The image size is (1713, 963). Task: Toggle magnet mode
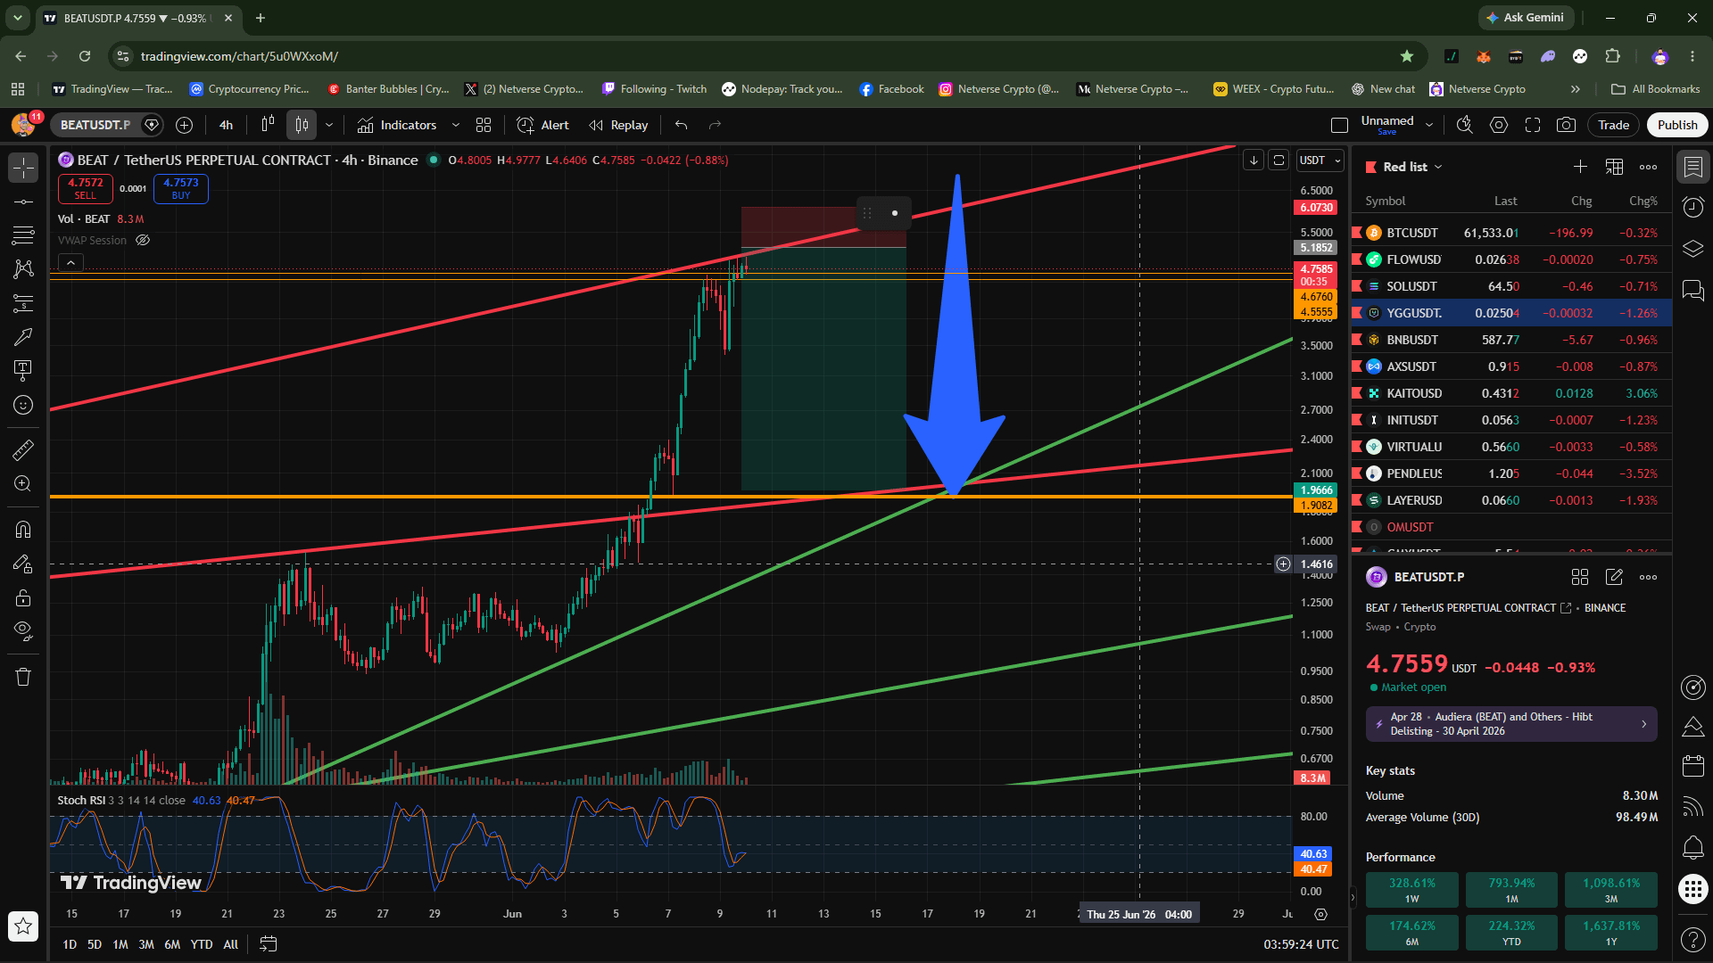point(23,530)
